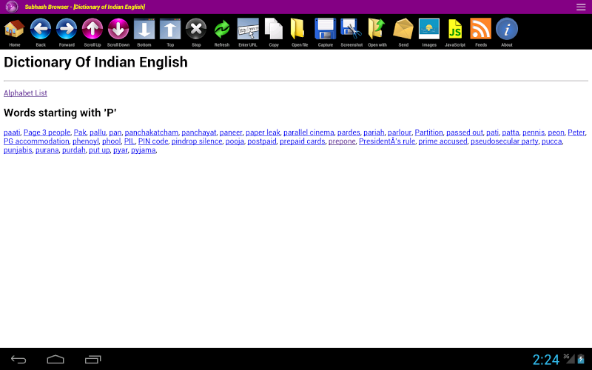
Task: Open the 'panchakatcham' entry
Action: [152, 132]
